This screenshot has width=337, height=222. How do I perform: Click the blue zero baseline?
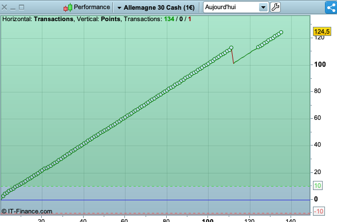pyautogui.click(x=155, y=200)
